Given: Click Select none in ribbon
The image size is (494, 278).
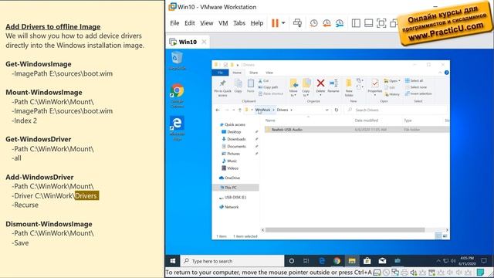Looking at the screenshot, I should tap(416, 87).
